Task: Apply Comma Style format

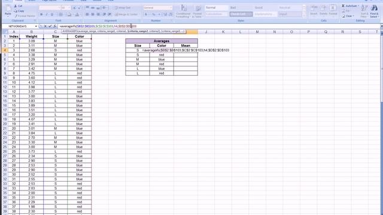Action: pos(159,14)
